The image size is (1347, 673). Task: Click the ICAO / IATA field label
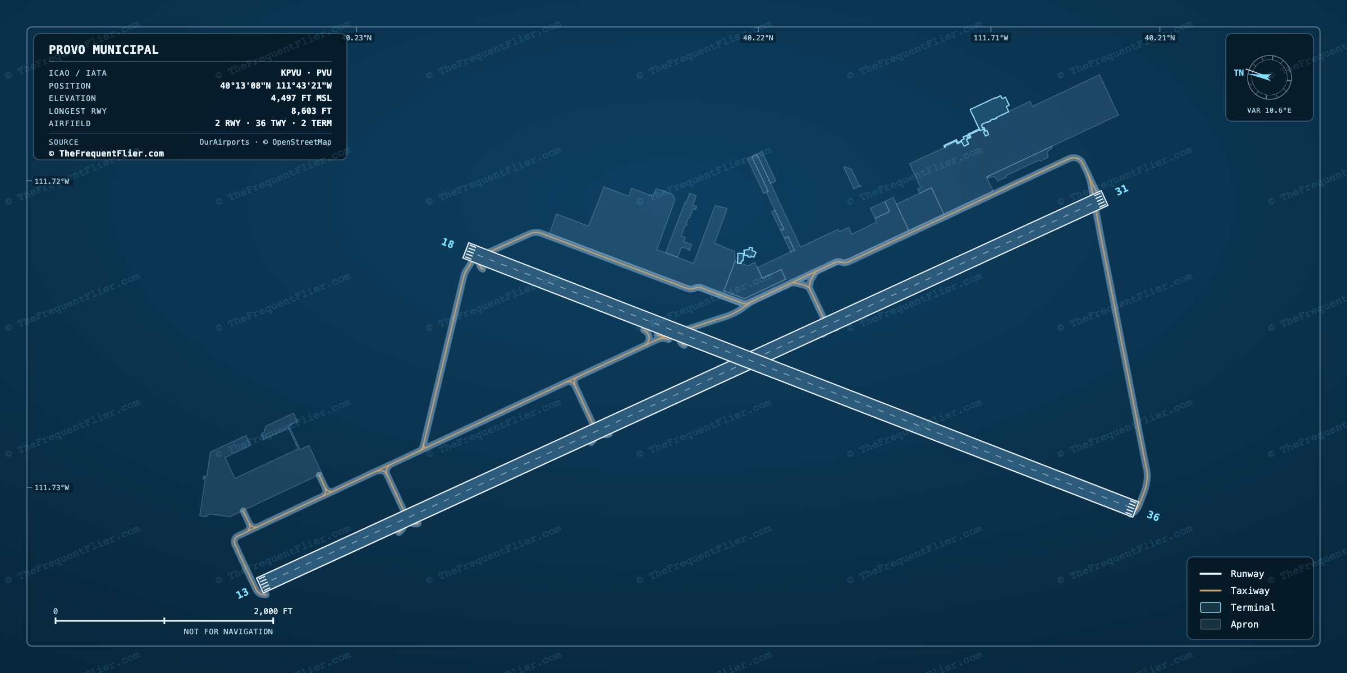click(77, 73)
